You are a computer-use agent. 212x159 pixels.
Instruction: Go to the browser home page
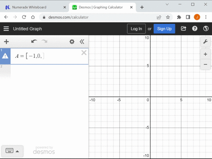[33, 17]
